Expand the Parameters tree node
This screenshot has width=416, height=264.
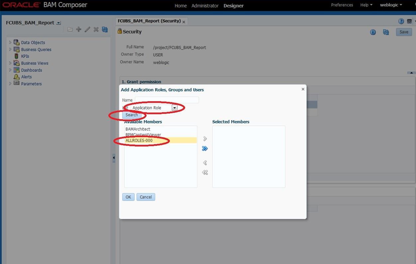tap(10, 84)
